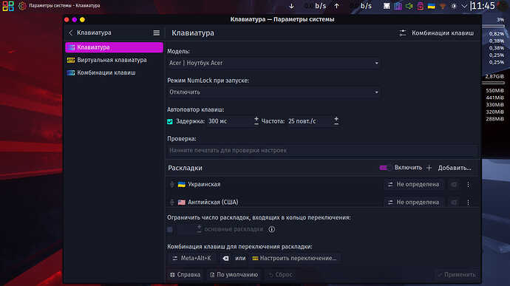Click the Задержка 300 мс field

coord(230,121)
